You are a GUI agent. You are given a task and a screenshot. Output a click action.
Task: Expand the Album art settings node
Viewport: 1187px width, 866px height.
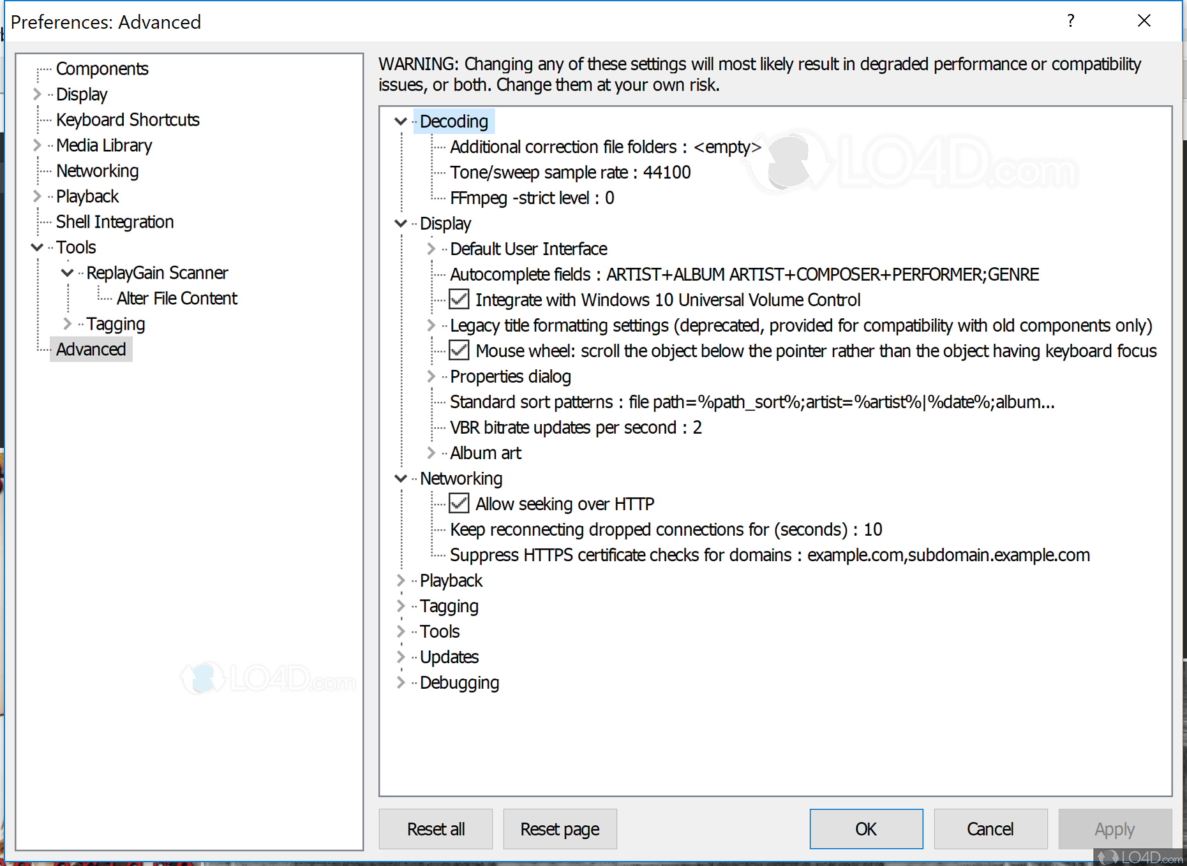pos(431,453)
